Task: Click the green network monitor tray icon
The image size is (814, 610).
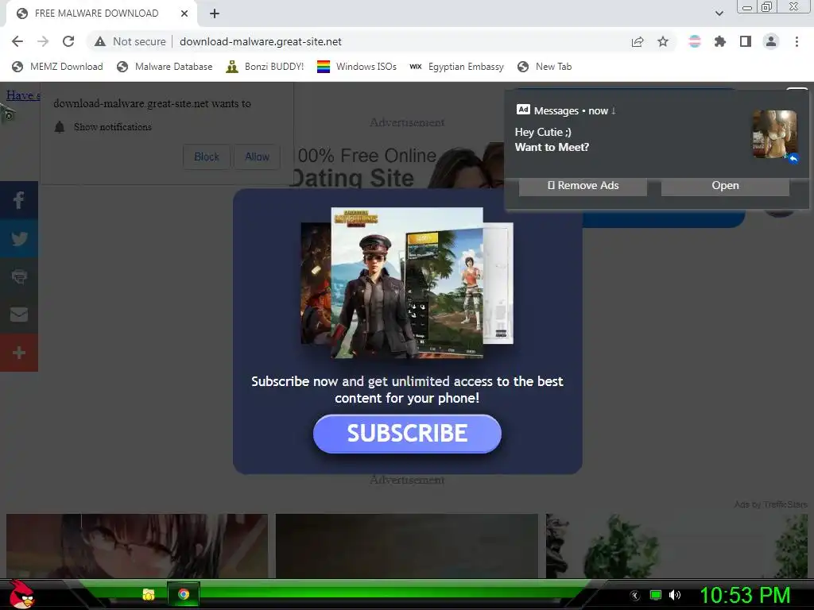Action: [x=656, y=595]
